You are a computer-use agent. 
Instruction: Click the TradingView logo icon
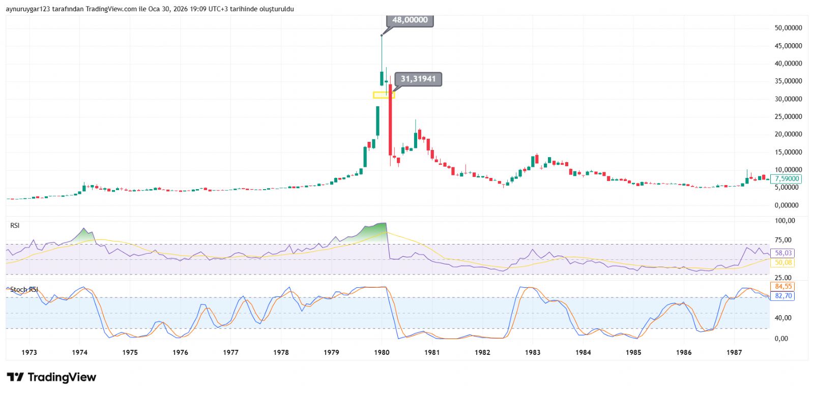pyautogui.click(x=15, y=377)
